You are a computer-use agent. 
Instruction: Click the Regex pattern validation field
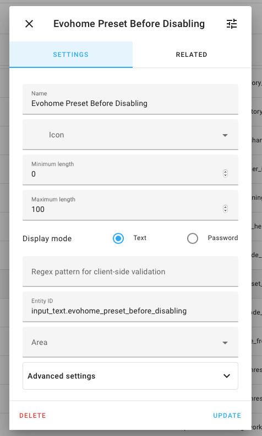tap(130, 272)
